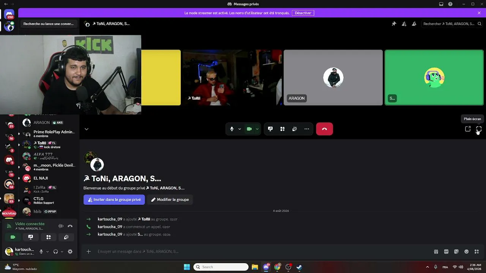486x273 pixels.
Task: Open Google Chrome from the taskbar
Action: tap(277, 267)
